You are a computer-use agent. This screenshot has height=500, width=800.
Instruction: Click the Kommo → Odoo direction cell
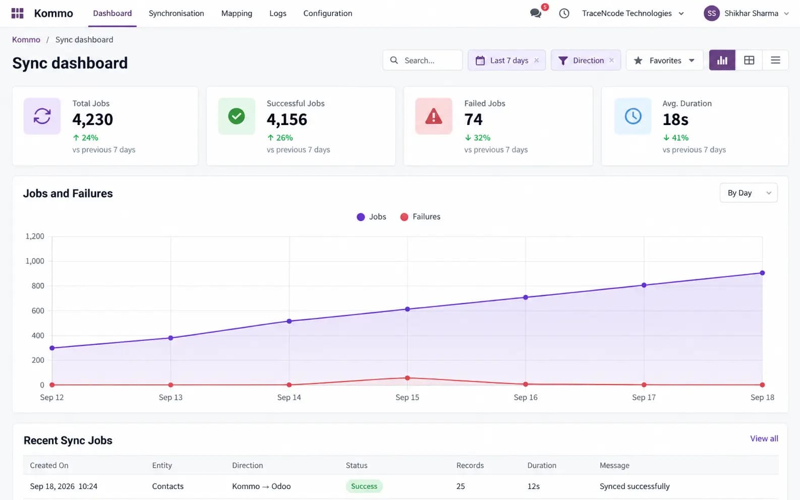pyautogui.click(x=261, y=486)
